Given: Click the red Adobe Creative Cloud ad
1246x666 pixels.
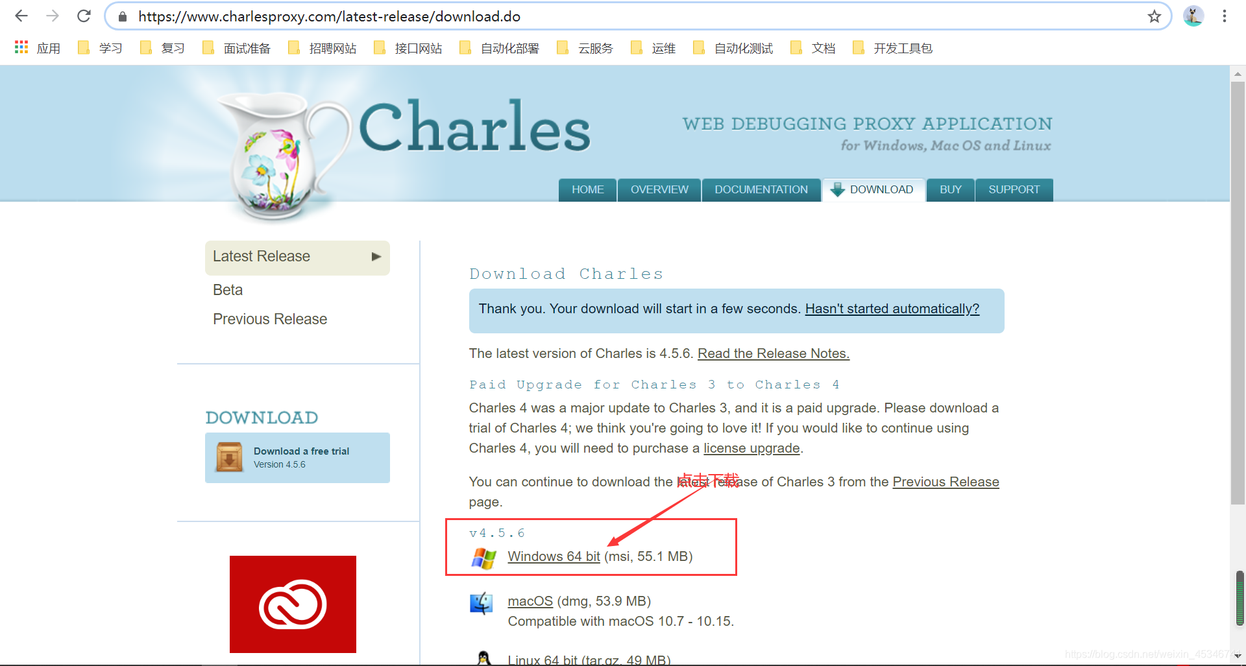Looking at the screenshot, I should pos(293,604).
